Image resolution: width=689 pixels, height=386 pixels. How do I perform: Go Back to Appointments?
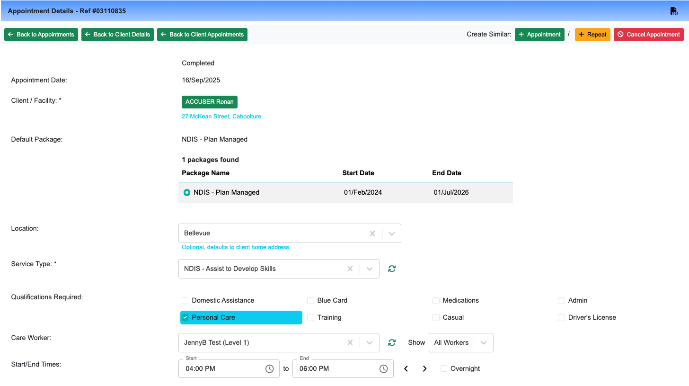tap(41, 35)
